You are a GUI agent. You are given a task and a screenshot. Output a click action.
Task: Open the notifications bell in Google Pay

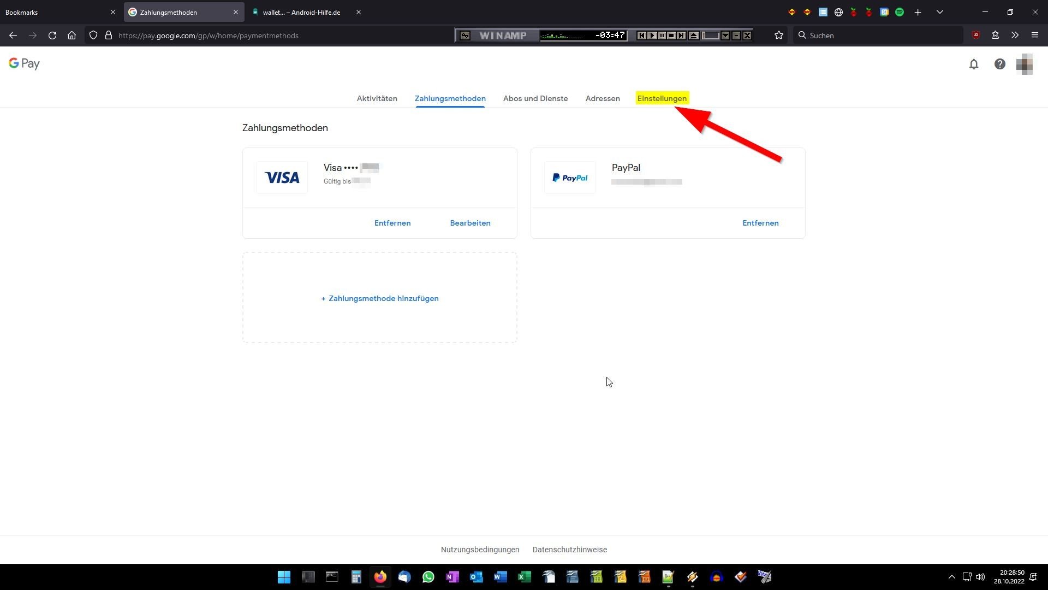(x=974, y=64)
